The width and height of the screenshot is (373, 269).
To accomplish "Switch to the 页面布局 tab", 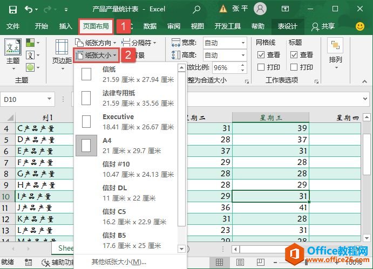I will (96, 26).
